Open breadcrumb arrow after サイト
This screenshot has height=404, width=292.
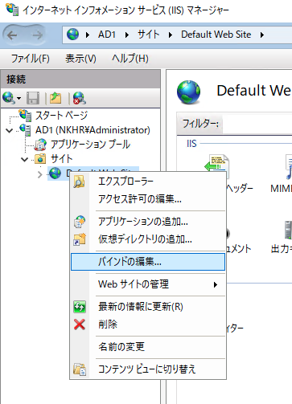(x=170, y=35)
